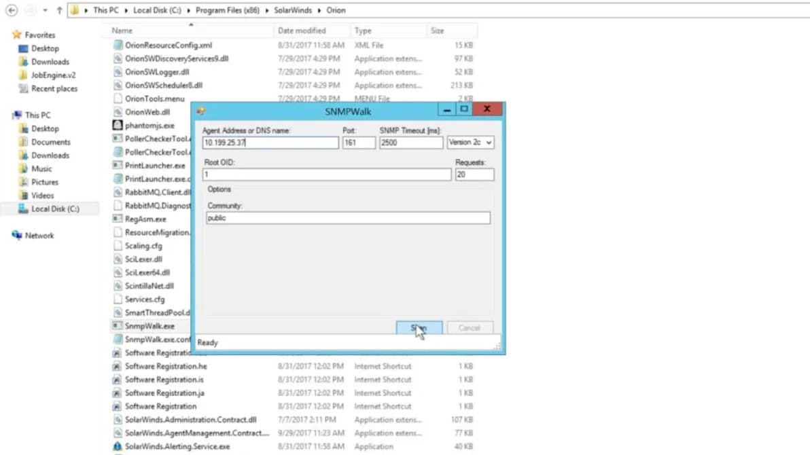
Task: Click the Port input field
Action: pos(359,143)
